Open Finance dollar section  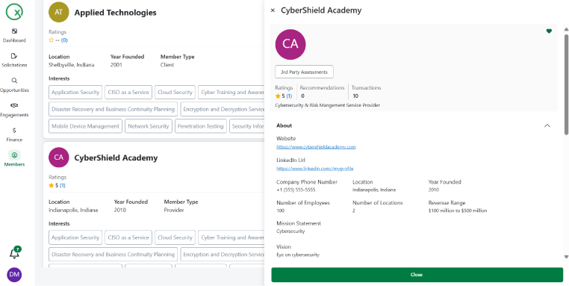pos(14,134)
